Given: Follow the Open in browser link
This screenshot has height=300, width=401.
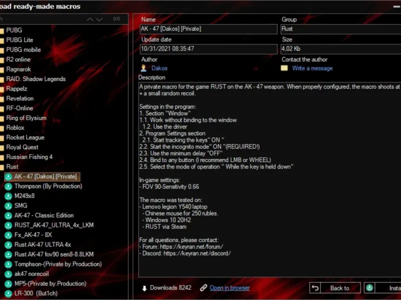Looking at the screenshot, I should 230,288.
